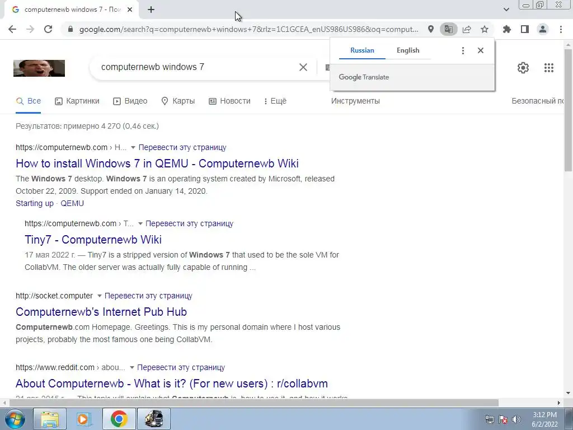Open Computernewb's Internet Pub Hub result
The image size is (573, 430).
tap(101, 312)
